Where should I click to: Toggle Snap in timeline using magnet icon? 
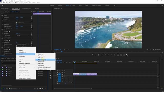click(58, 62)
